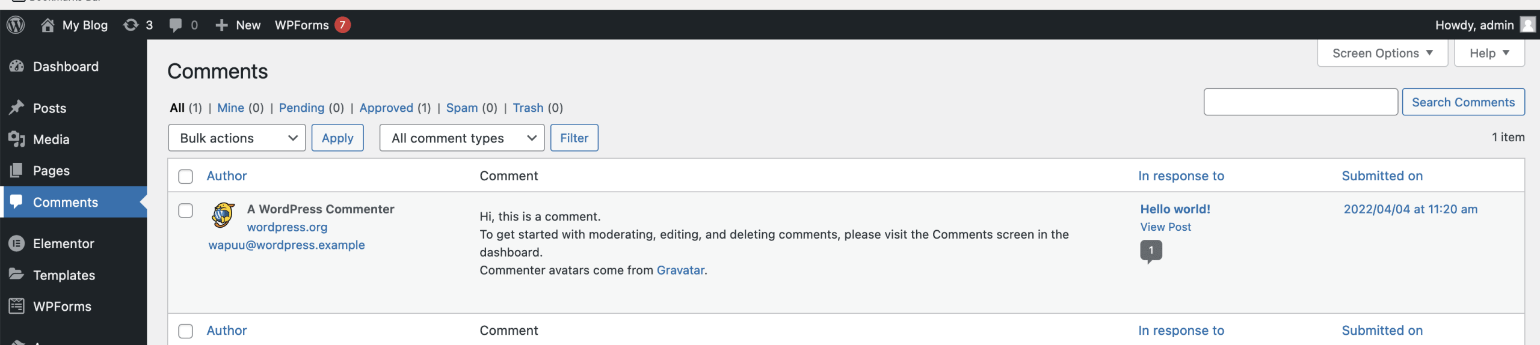
Task: Open the Media menu in sidebar
Action: (x=51, y=139)
